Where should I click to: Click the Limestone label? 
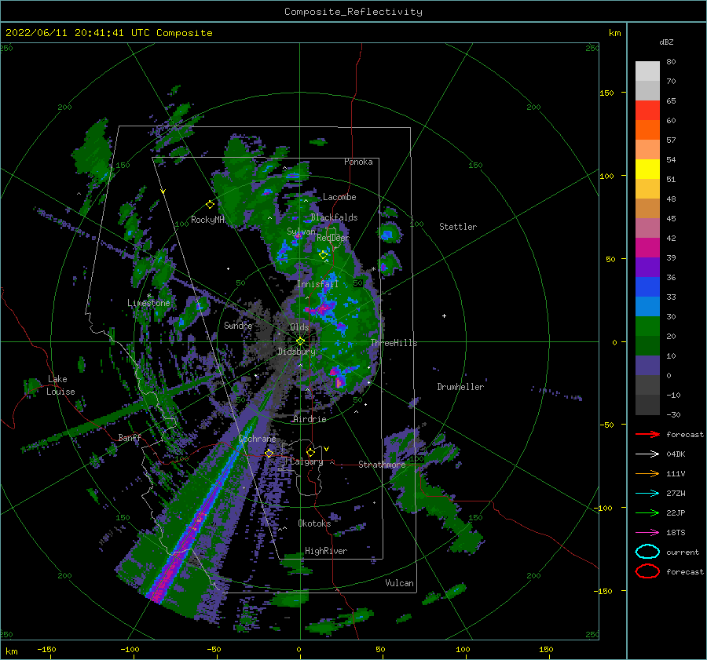click(x=148, y=303)
